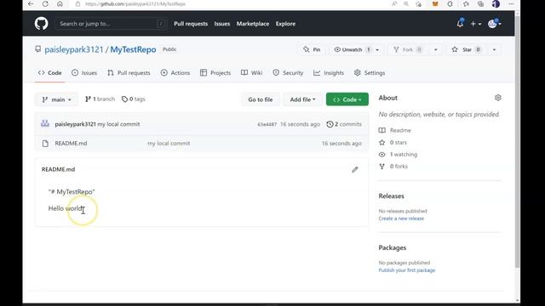Open notifications bell icon
Image resolution: width=545 pixels, height=306 pixels.
coord(460,24)
